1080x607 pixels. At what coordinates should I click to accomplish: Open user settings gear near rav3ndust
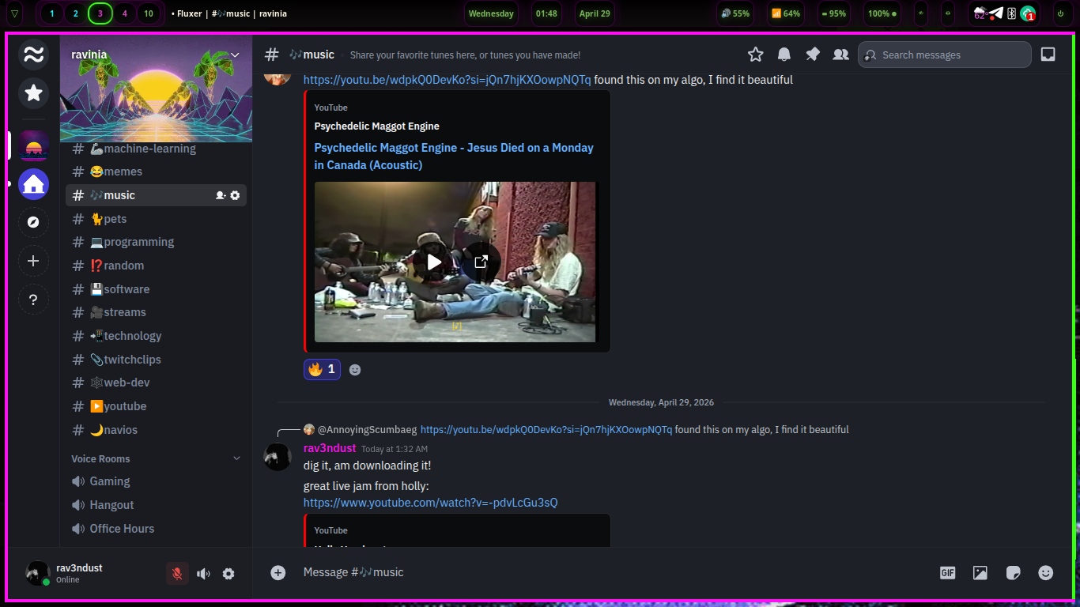pyautogui.click(x=228, y=574)
